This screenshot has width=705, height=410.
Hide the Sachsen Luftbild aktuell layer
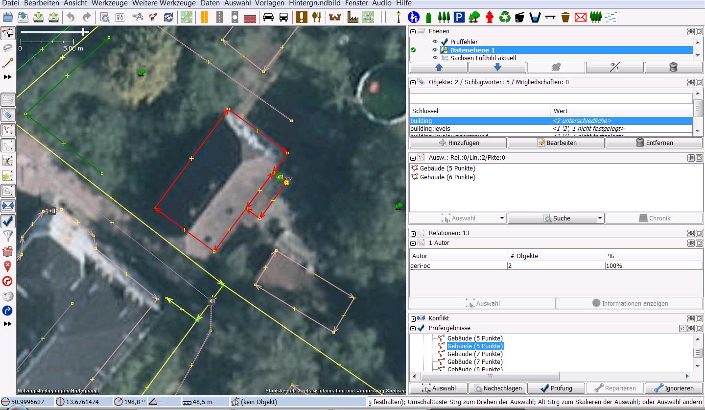pos(435,58)
